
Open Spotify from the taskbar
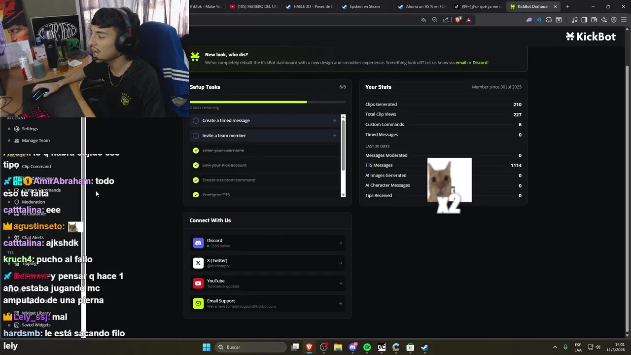coord(367,347)
